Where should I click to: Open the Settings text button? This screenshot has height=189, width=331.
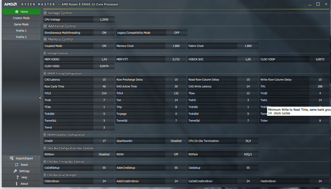click(24, 171)
